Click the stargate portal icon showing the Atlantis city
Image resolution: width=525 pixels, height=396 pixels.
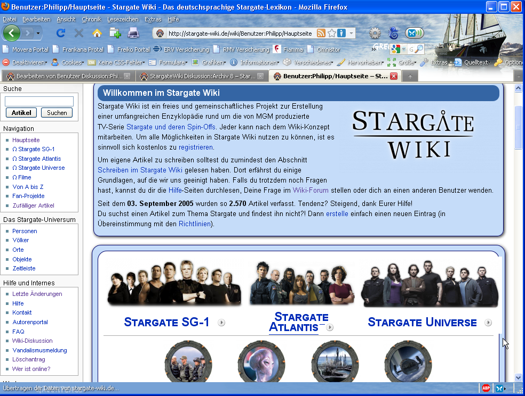click(x=335, y=361)
